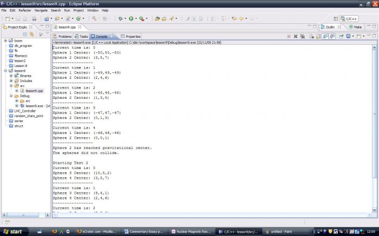
Task: Toggle Scroll Lock in the console
Action: 318,36
